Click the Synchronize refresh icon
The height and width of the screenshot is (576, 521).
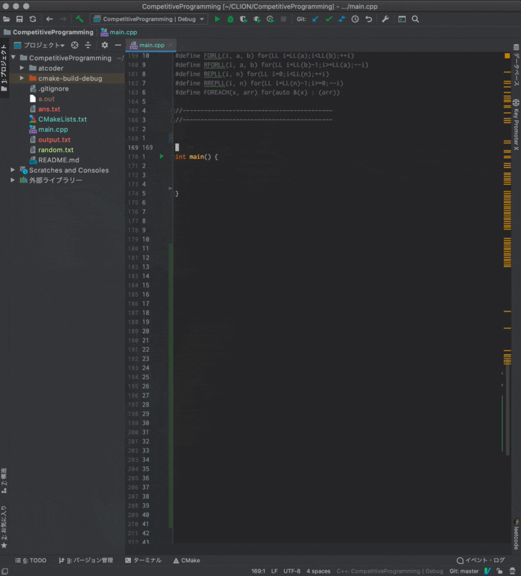(x=33, y=19)
